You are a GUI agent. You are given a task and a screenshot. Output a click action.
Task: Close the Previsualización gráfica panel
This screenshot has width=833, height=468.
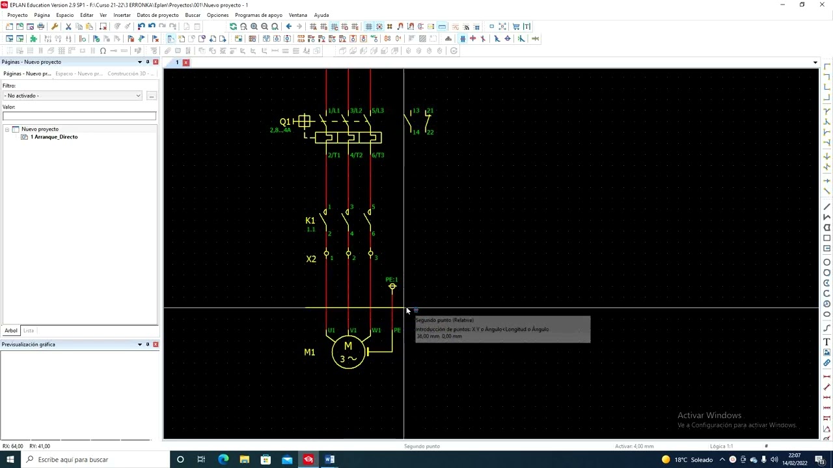tap(156, 344)
